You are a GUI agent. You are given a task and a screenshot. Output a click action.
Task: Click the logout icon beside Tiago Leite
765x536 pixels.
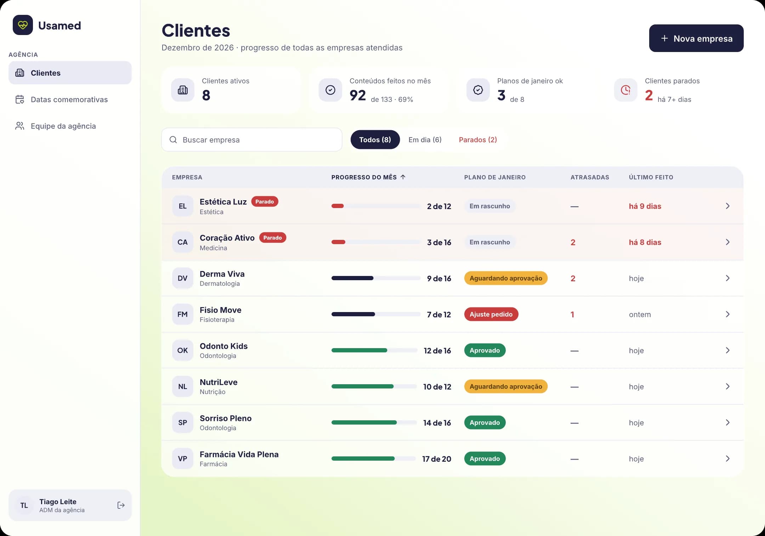[121, 505]
